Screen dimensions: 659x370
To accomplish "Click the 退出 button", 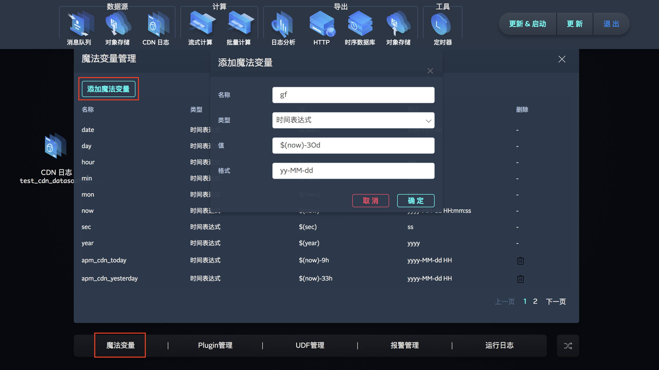I will point(611,24).
